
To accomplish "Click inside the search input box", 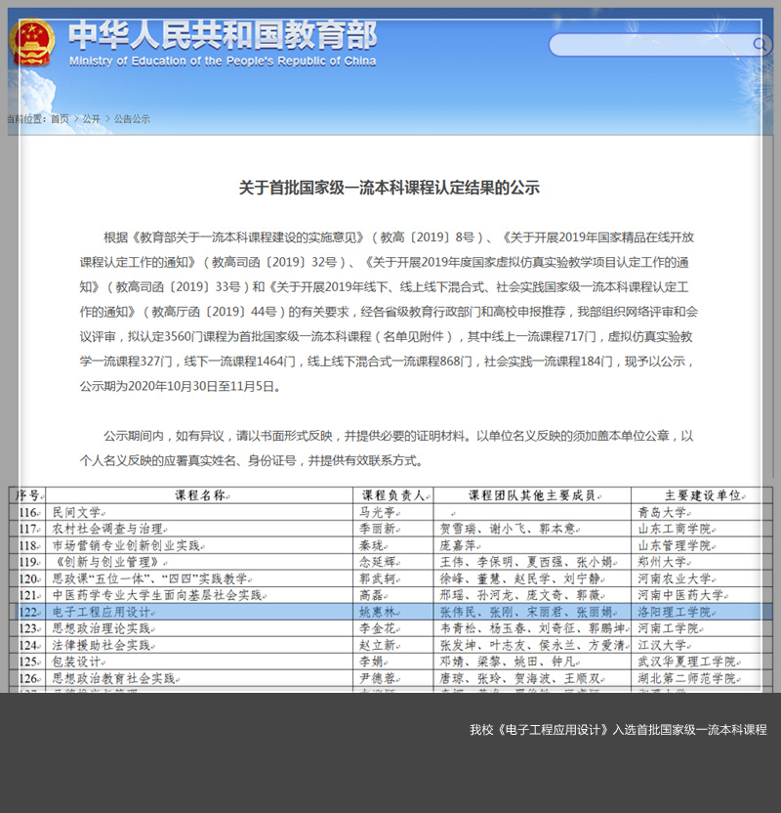I will [x=649, y=45].
